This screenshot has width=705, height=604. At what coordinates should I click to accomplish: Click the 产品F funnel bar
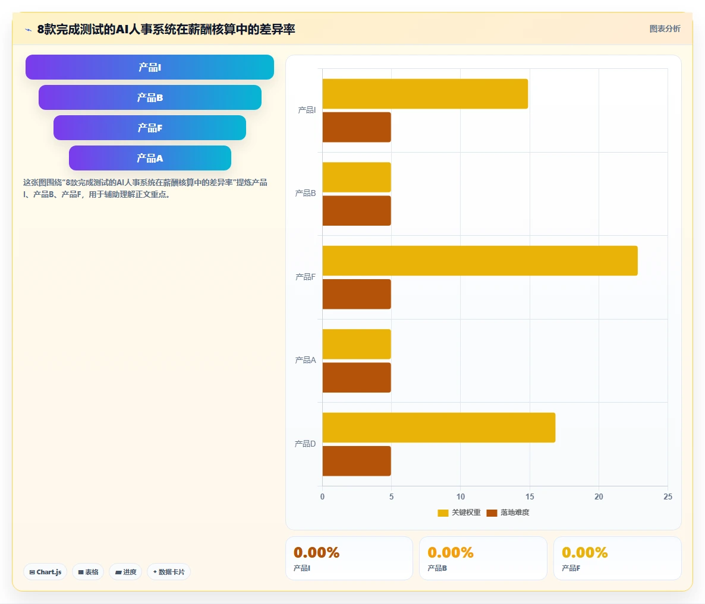pyautogui.click(x=150, y=128)
